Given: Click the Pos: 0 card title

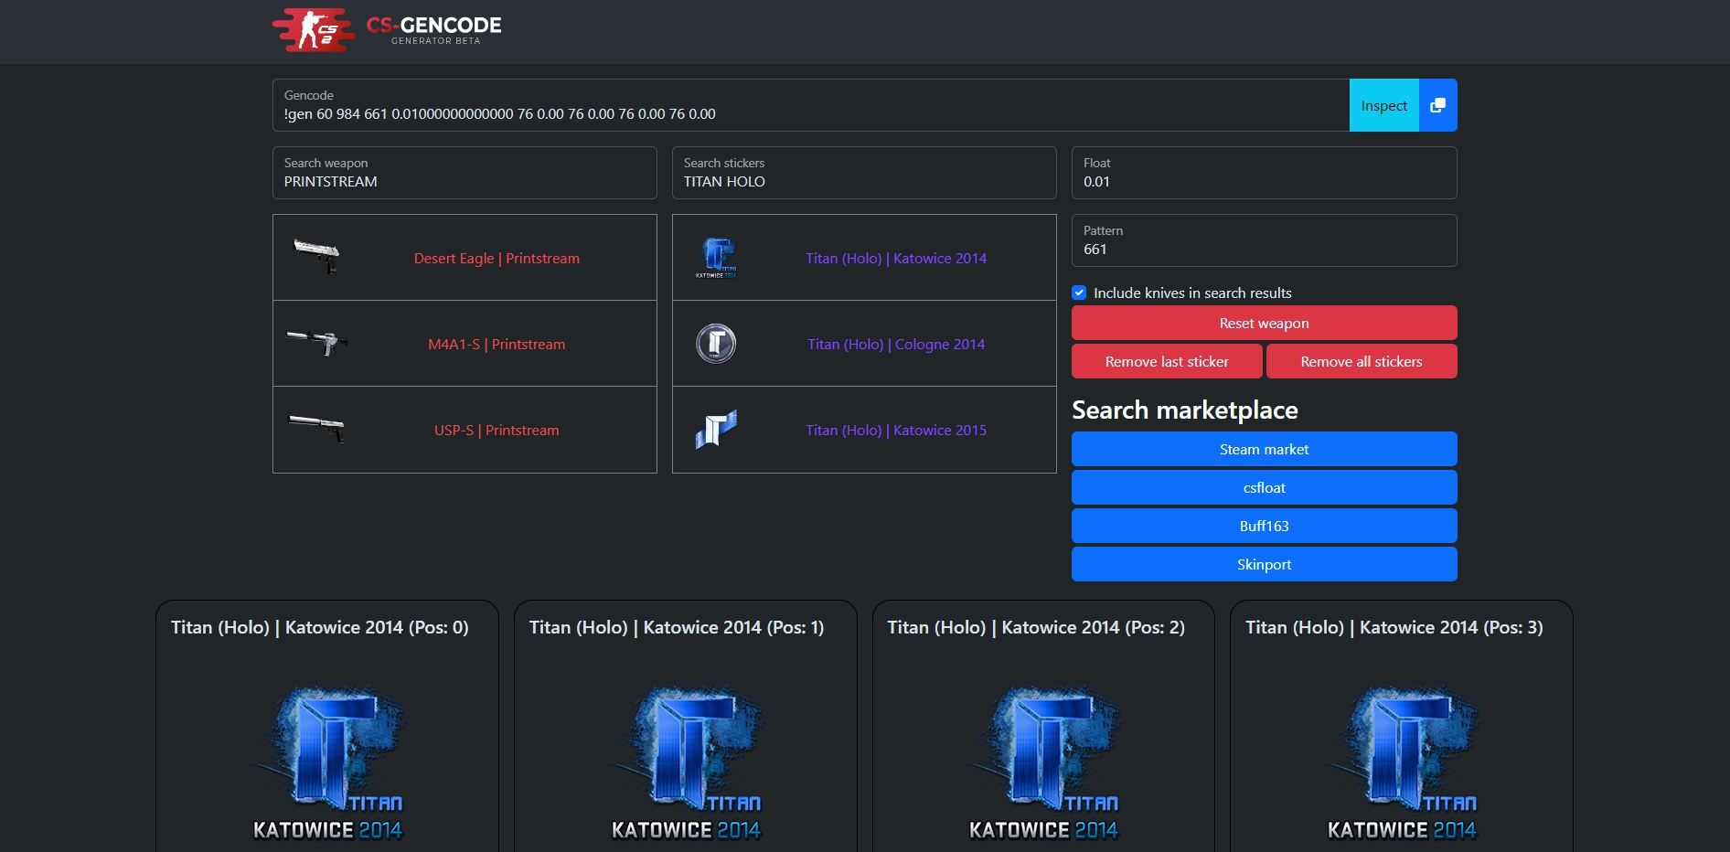Looking at the screenshot, I should pos(320,627).
